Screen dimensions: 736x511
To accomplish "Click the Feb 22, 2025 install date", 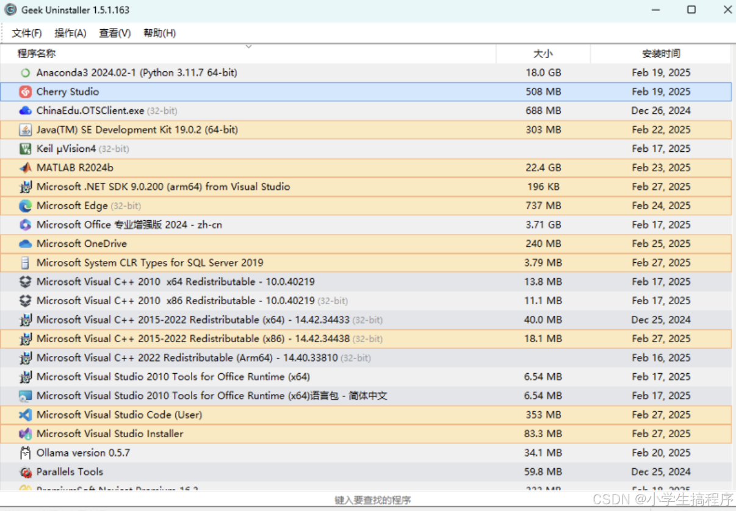I will pos(661,130).
